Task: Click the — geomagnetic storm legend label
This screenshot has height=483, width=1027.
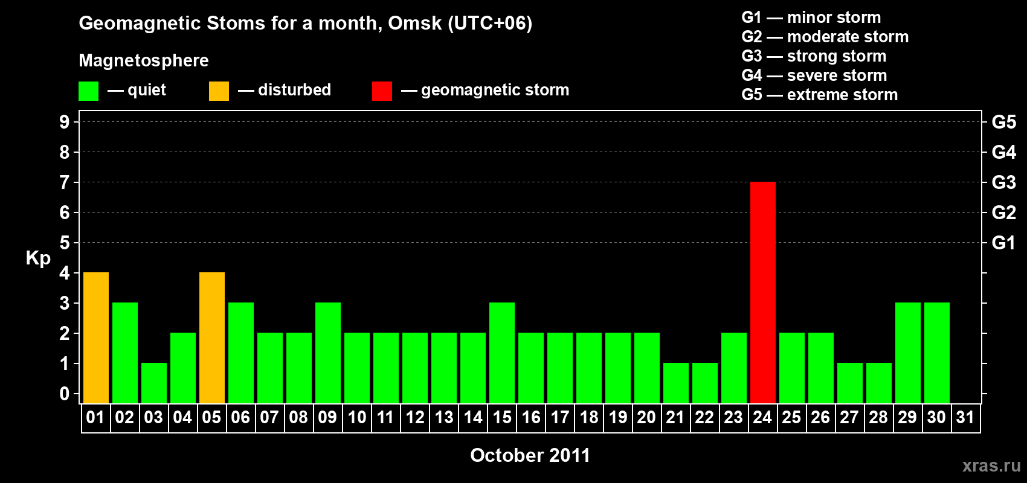Action: (x=485, y=90)
